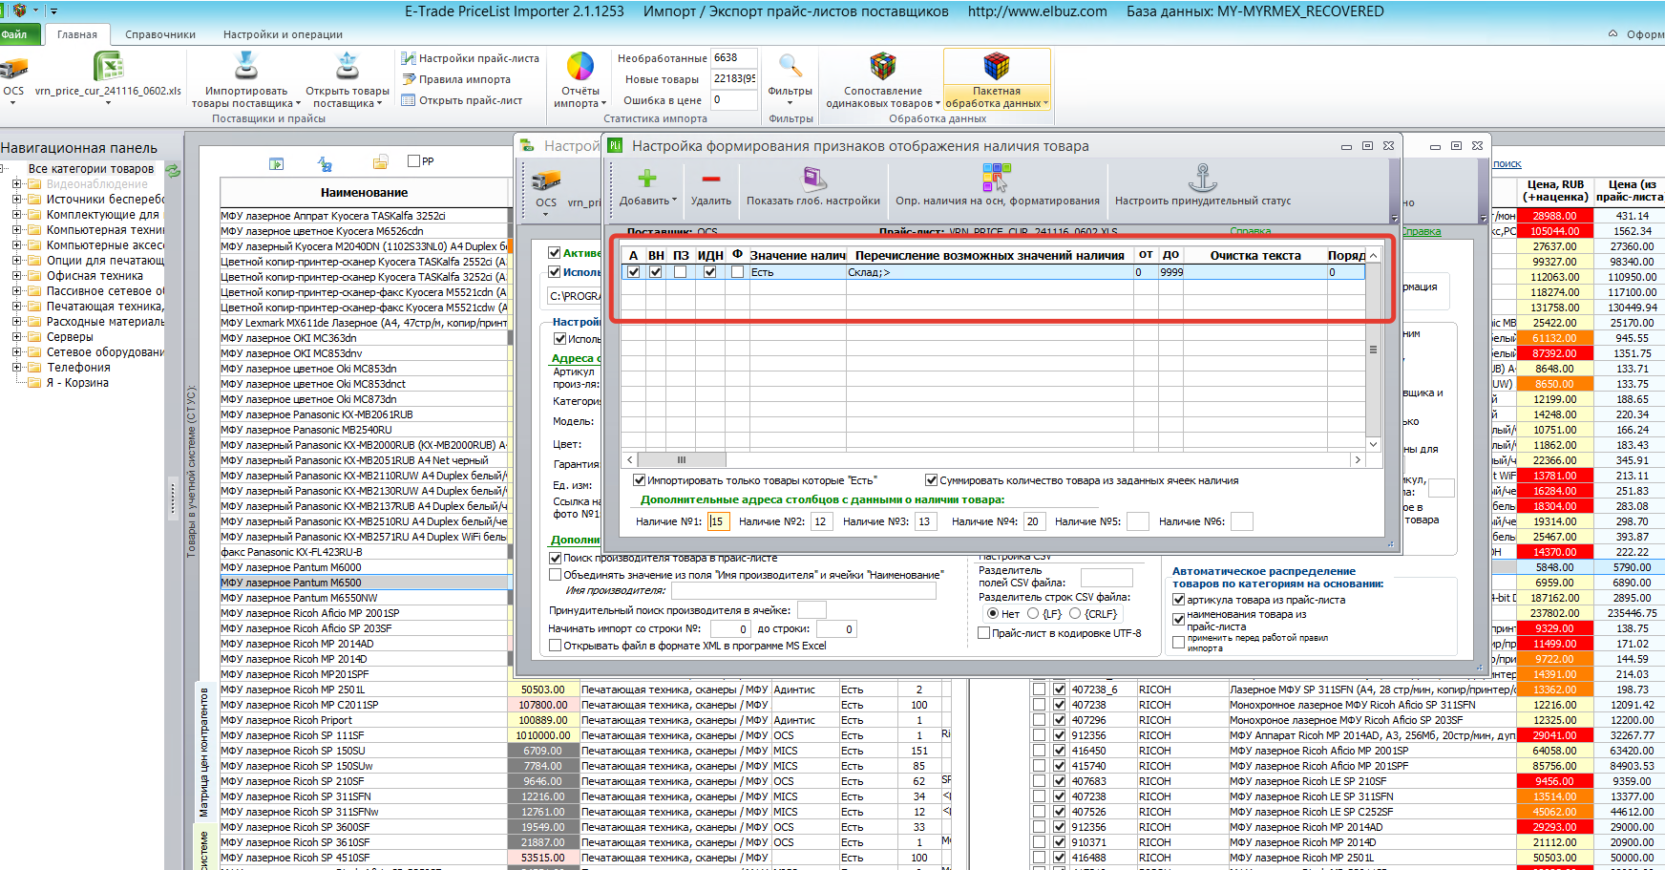
Task: Click the Открыть товары поставщика ribbon button
Action: coord(348,79)
